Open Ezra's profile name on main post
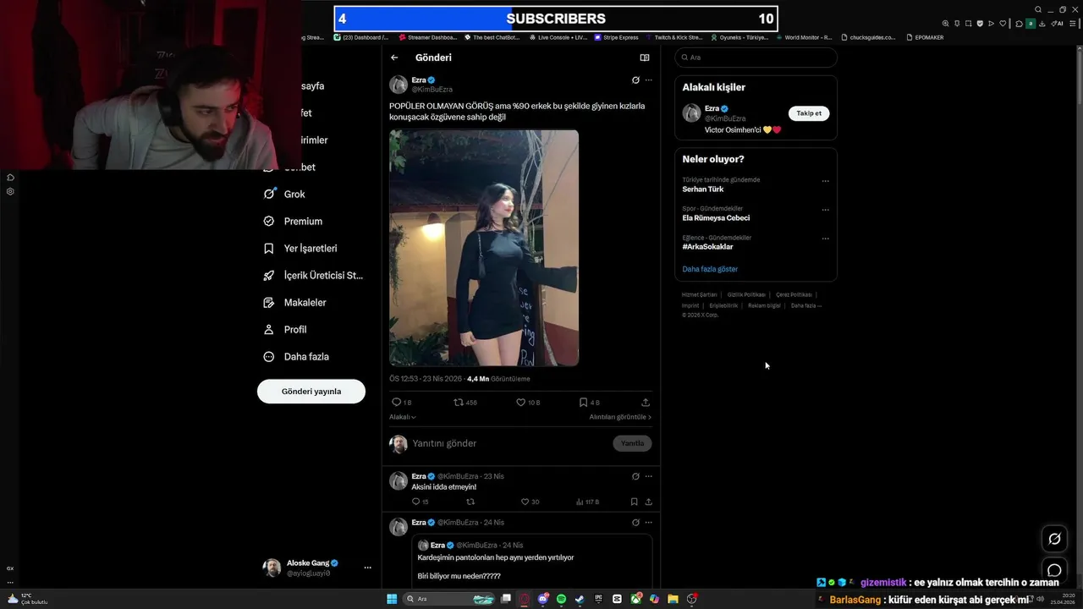Screen dimensions: 1083x609 click(418, 80)
